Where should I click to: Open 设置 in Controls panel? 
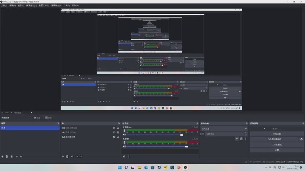tap(277, 150)
